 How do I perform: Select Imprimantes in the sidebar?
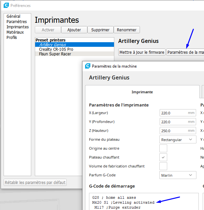(x=18, y=27)
